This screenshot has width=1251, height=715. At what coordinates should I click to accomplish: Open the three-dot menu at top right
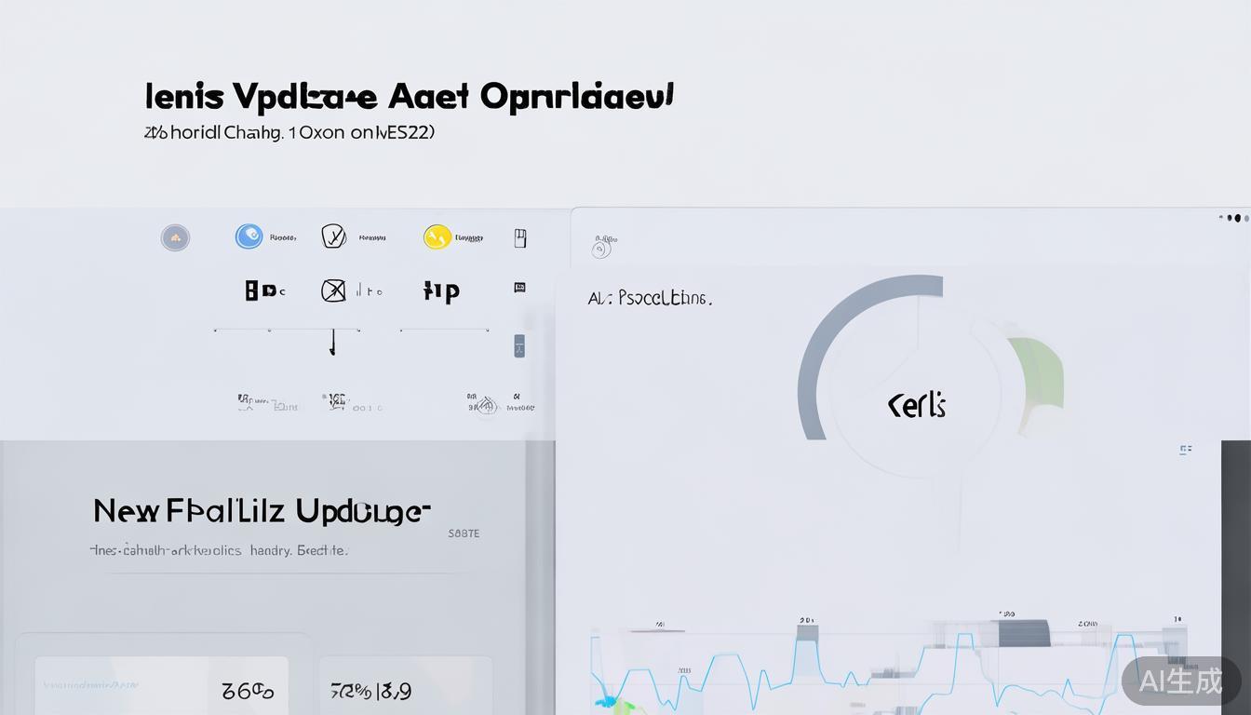(x=1234, y=218)
